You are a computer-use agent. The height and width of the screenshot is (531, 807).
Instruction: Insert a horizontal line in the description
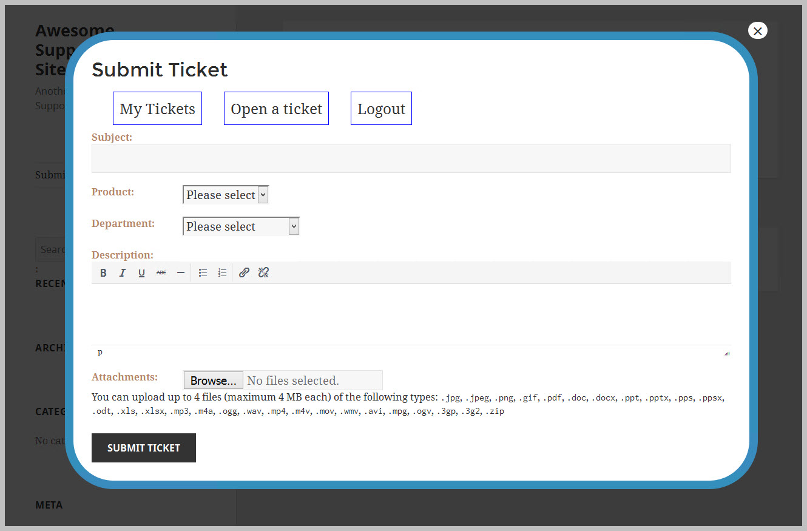(x=181, y=272)
